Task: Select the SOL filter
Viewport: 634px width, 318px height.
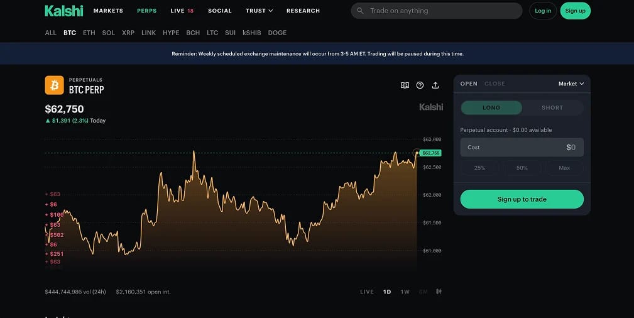Action: 108,33
